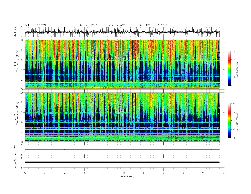The width and height of the screenshot is (251, 194).
Task: Click the "8" kHz tick on ch.2 frequency axis
Action: pyautogui.click(x=22, y=102)
